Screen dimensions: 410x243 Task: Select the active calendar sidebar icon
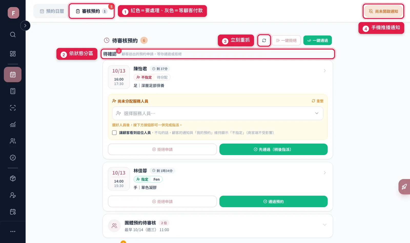pos(13,74)
